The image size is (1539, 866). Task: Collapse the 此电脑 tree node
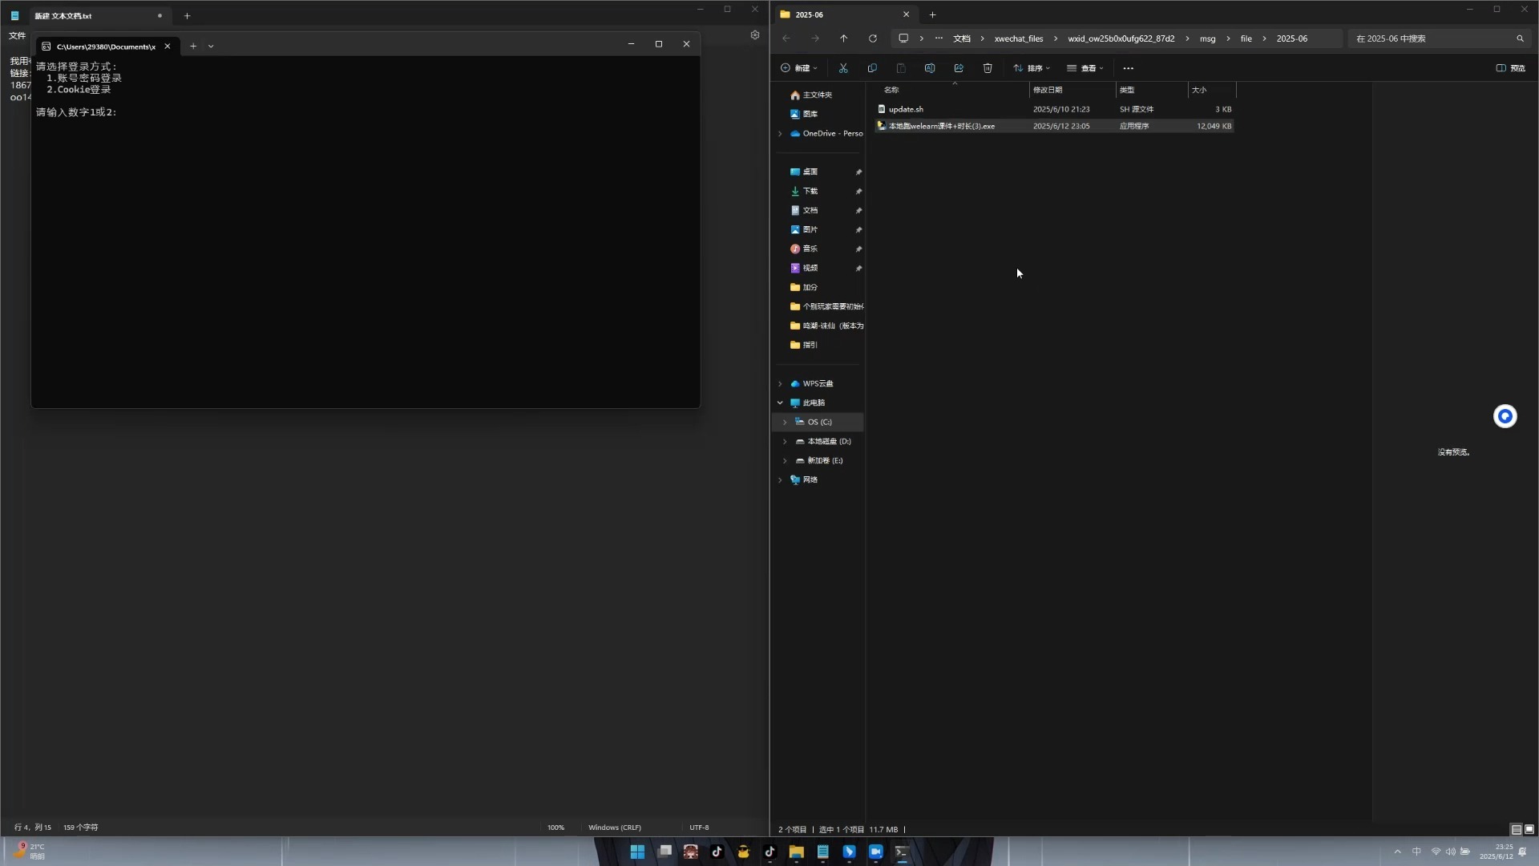tap(780, 403)
